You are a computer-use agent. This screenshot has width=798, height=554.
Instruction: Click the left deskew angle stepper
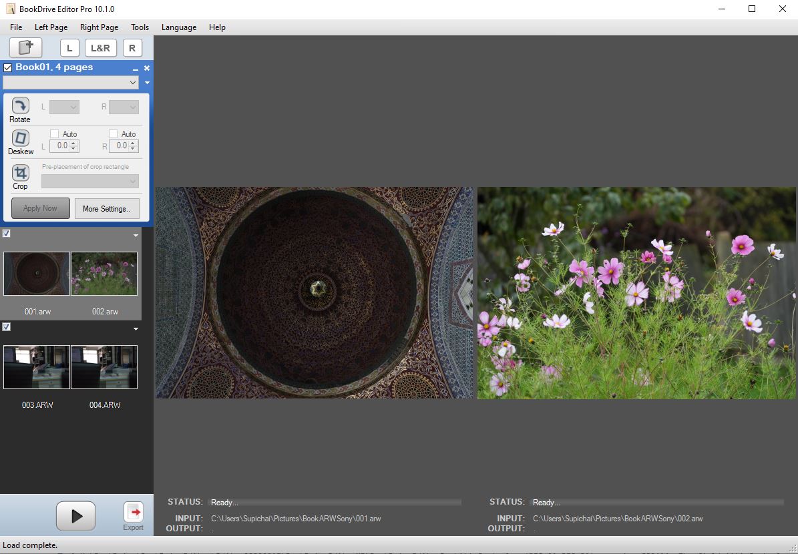click(74, 146)
